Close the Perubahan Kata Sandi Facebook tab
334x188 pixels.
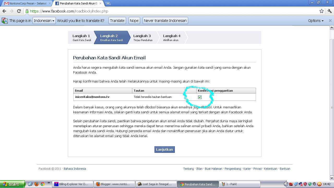[100, 3]
